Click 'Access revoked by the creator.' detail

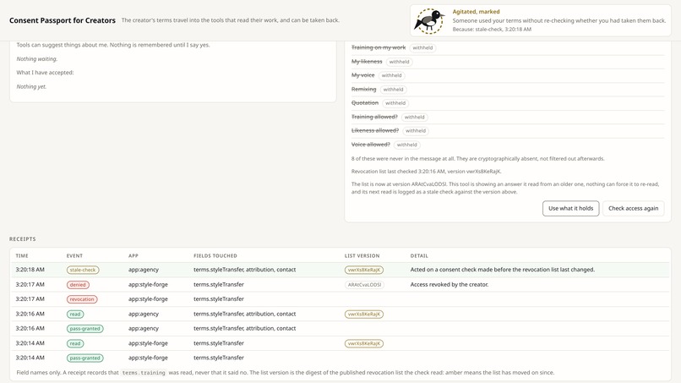[449, 284]
